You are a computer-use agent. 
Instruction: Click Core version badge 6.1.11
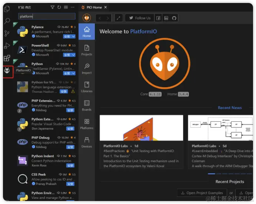pyautogui.click(x=155, y=94)
